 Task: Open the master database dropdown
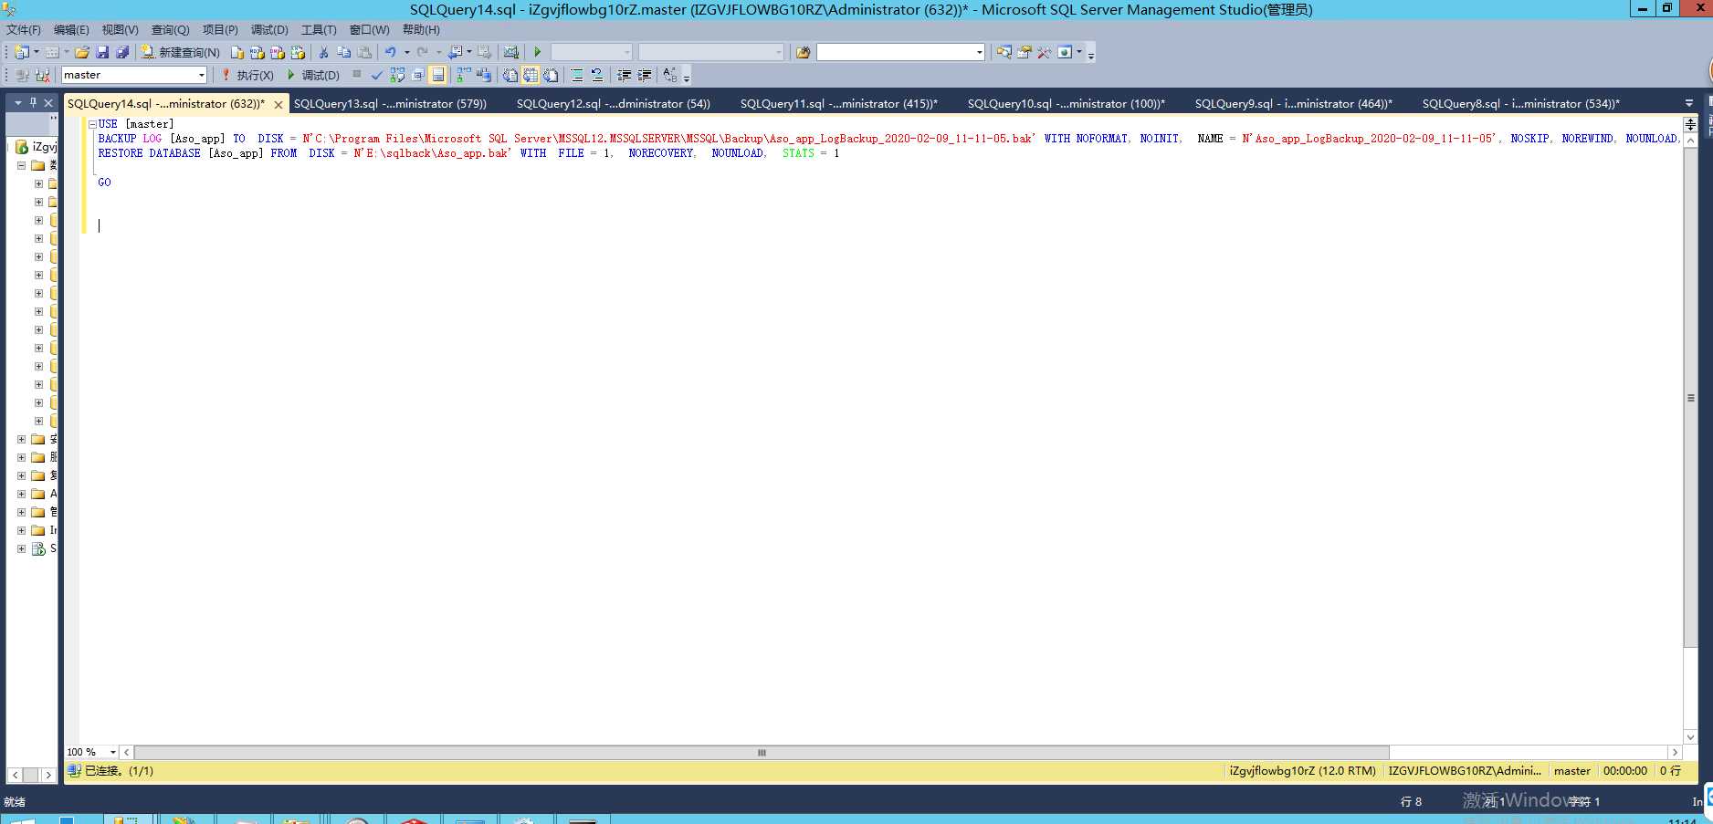[x=202, y=76]
